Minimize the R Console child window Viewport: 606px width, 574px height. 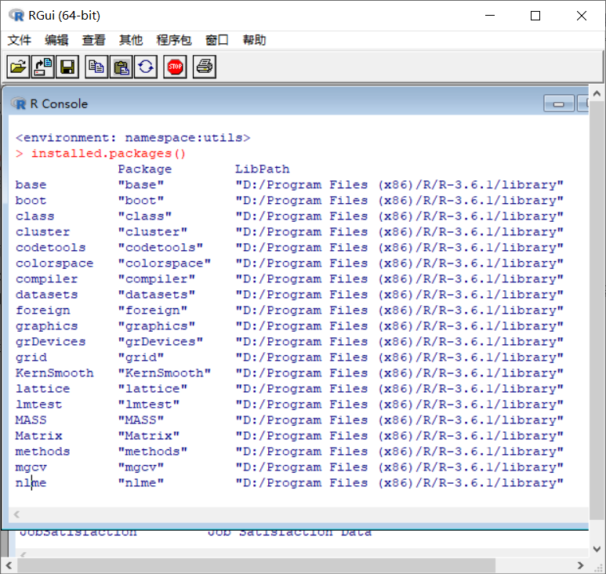[x=558, y=104]
